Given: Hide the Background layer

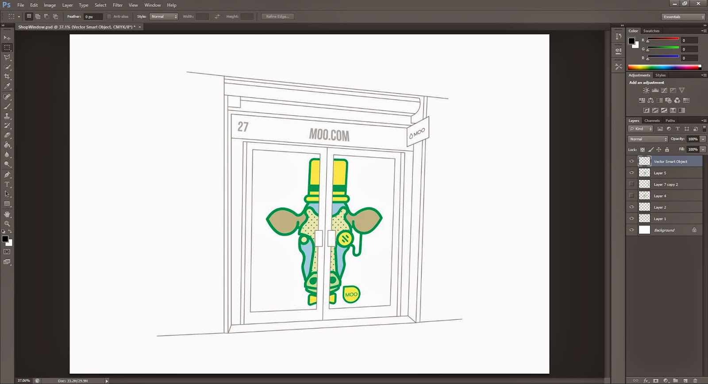Looking at the screenshot, I should 631,230.
